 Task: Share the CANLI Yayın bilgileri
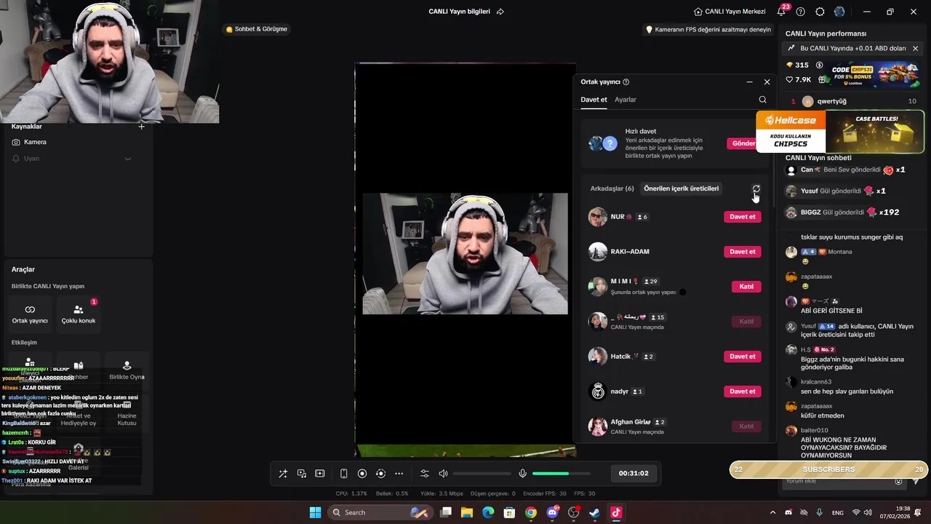click(500, 12)
